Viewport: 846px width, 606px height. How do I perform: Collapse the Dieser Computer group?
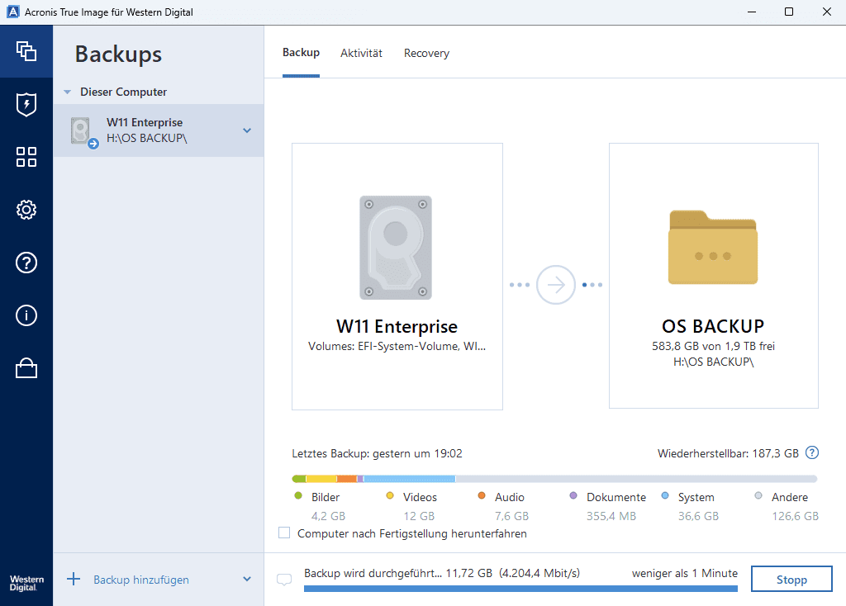tap(68, 92)
